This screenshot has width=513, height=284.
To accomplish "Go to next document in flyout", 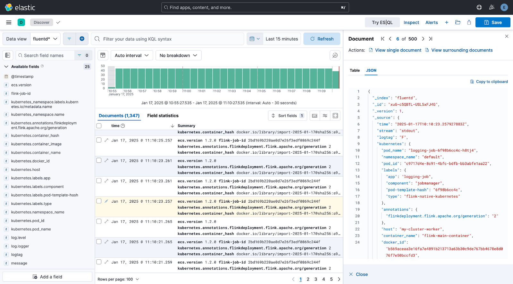I will 423,39.
